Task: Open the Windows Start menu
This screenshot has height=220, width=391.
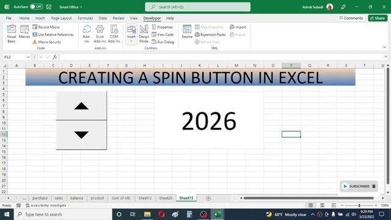Action: click(x=7, y=215)
